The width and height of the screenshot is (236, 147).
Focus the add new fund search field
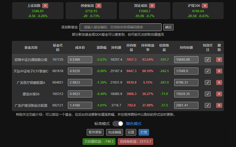click(x=121, y=27)
